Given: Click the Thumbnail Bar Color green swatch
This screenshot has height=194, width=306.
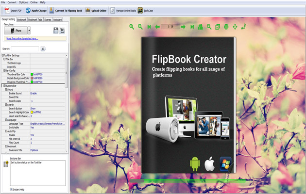Looking at the screenshot, I should pos(32,74).
